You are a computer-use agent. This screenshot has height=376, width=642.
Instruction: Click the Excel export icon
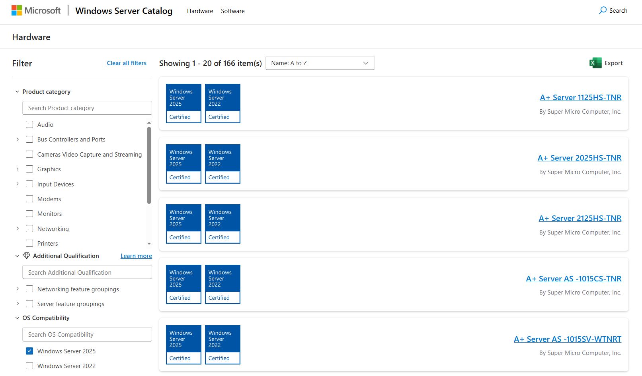(595, 63)
